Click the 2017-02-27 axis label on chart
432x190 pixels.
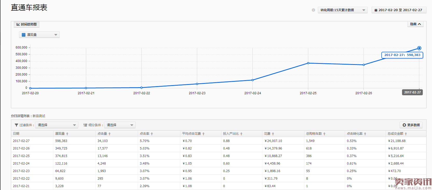[413, 92]
